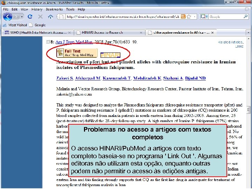This screenshot has width=252, height=189.
Task: Stop loading with the X button
Action: pyautogui.click(x=40, y=16)
